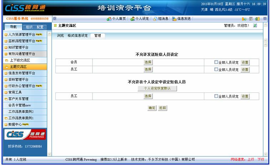The image size is (270, 165).
Task: Switch to the 浏览 tab
Action: coord(61,36)
